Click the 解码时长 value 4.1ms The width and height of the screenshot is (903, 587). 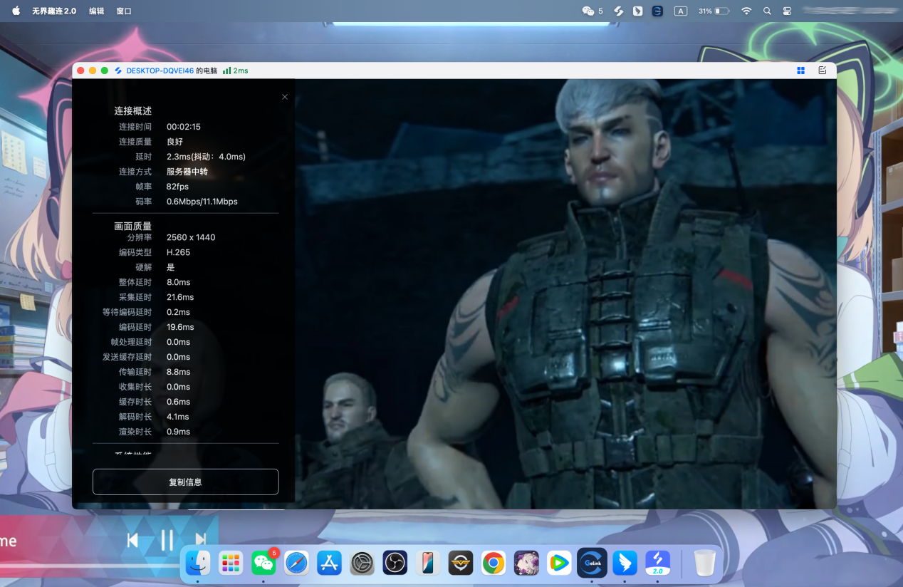click(x=178, y=417)
